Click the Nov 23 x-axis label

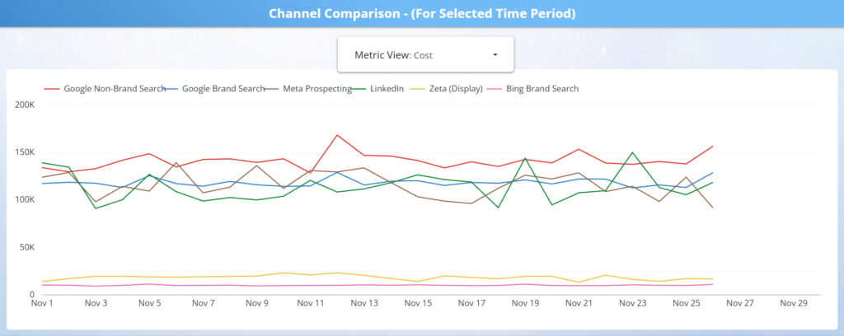[632, 303]
